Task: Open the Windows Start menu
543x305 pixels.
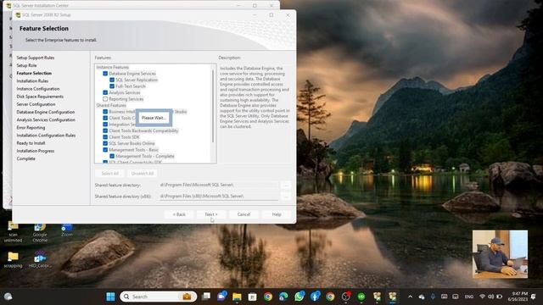Action: pos(110,297)
